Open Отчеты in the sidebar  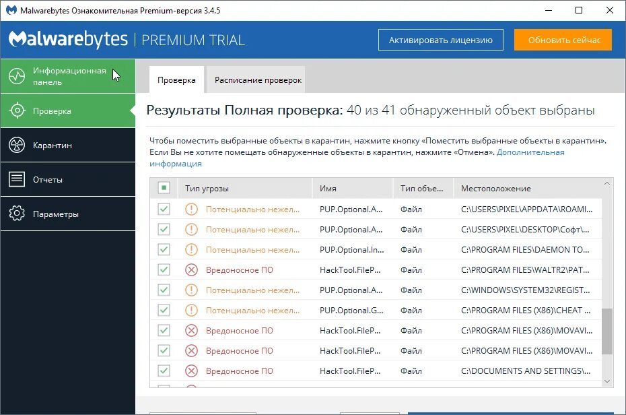(x=68, y=179)
